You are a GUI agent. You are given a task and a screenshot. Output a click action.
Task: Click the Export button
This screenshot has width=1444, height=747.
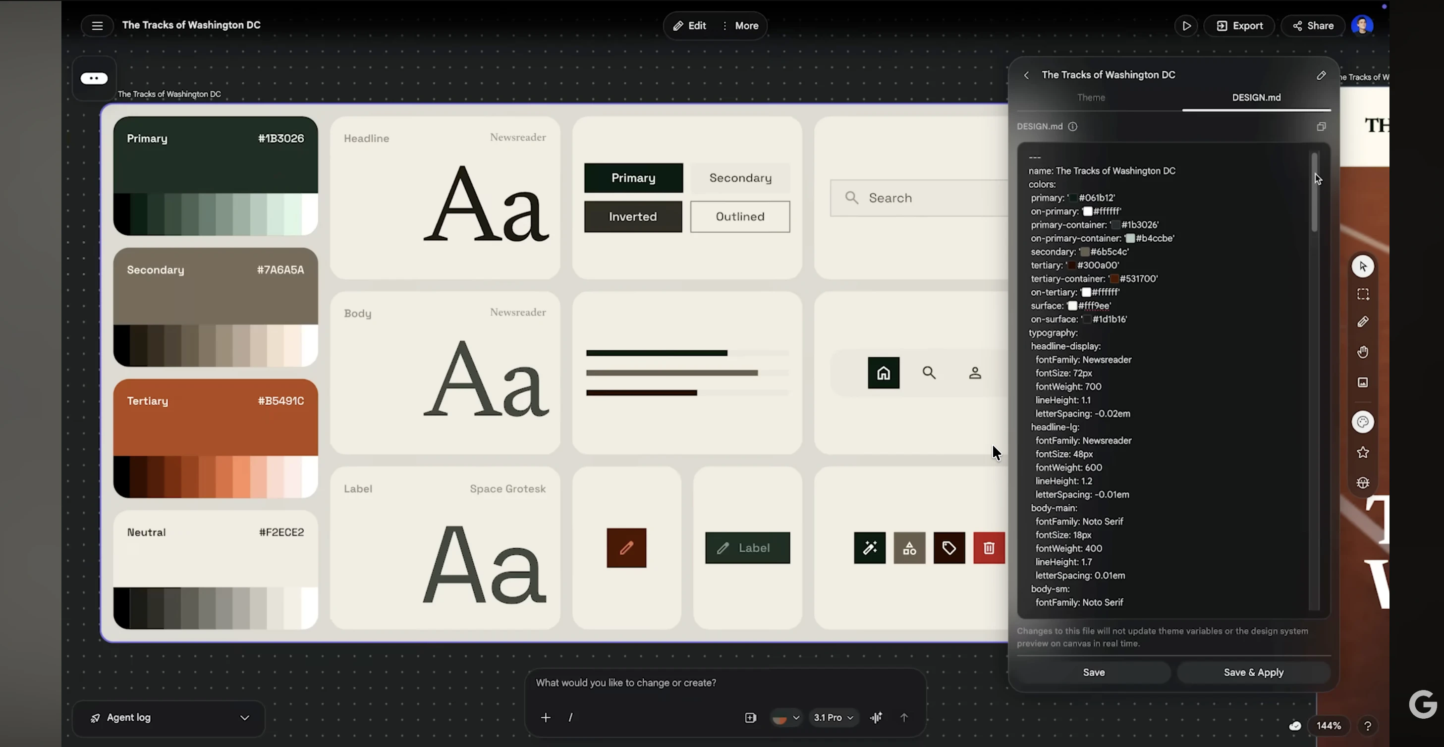coord(1239,26)
